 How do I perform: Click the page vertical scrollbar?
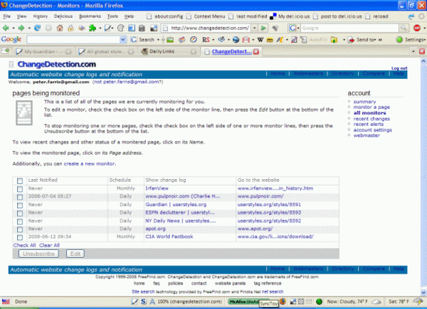[423, 177]
